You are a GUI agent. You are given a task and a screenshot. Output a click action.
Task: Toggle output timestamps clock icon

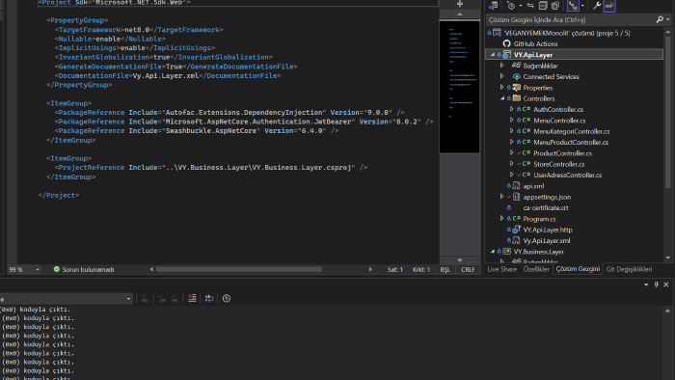click(x=227, y=298)
